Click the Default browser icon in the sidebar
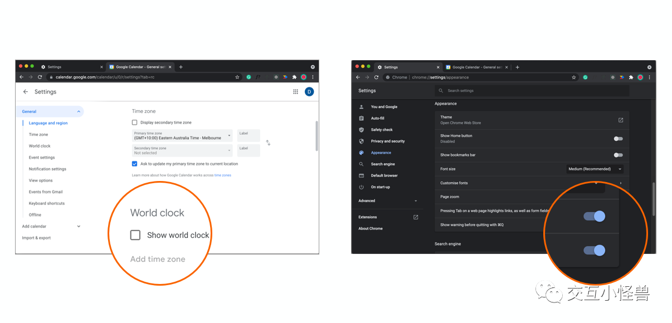 361,175
